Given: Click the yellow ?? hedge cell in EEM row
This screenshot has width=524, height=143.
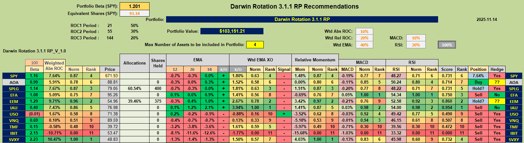Looking at the screenshot, I should 497,101.
